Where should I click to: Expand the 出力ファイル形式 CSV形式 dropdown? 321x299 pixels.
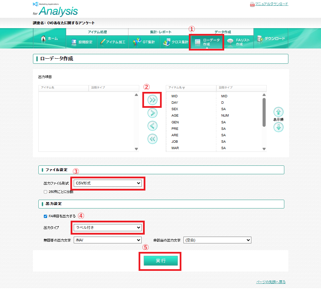tap(108, 183)
